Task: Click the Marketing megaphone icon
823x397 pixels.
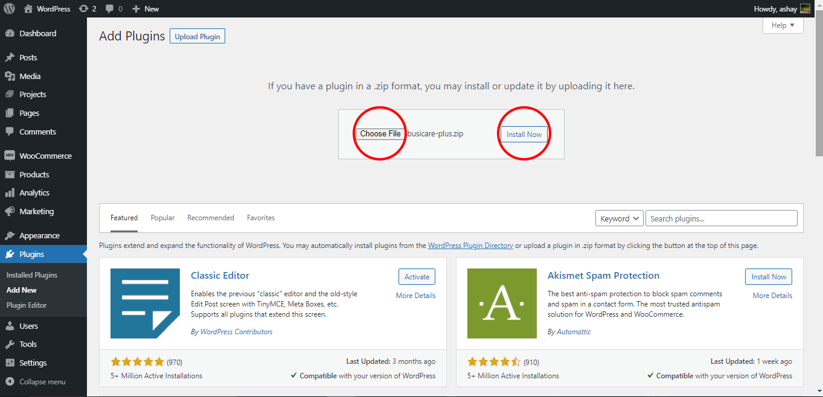Action: pyautogui.click(x=10, y=212)
